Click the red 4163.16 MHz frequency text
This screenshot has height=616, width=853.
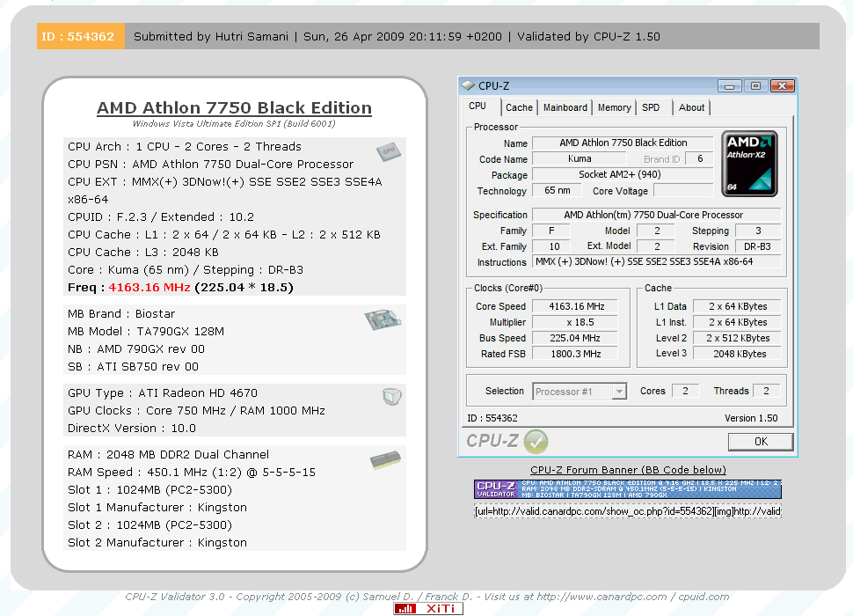(x=149, y=288)
